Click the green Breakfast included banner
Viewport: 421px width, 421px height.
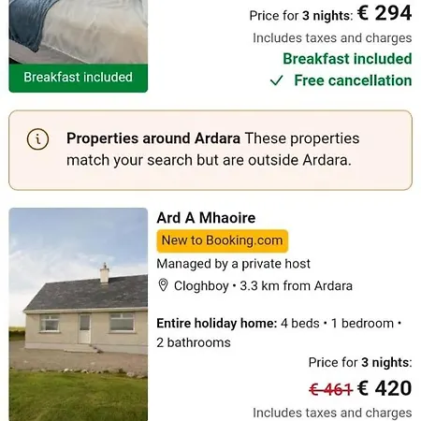point(79,78)
